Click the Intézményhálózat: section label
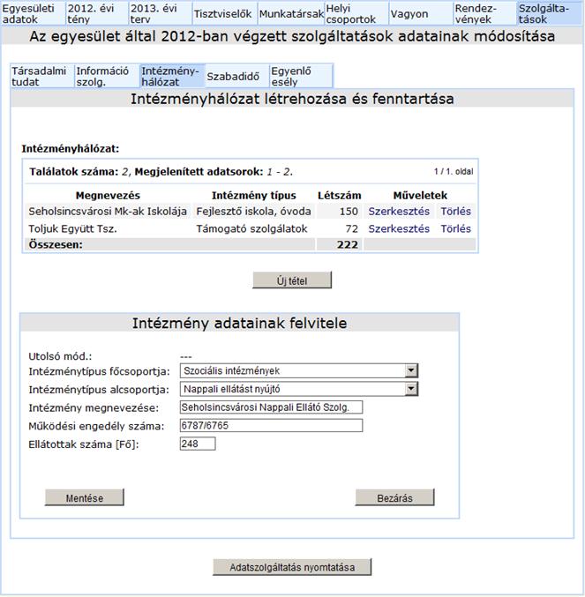Image resolution: width=585 pixels, height=597 pixels. click(71, 149)
